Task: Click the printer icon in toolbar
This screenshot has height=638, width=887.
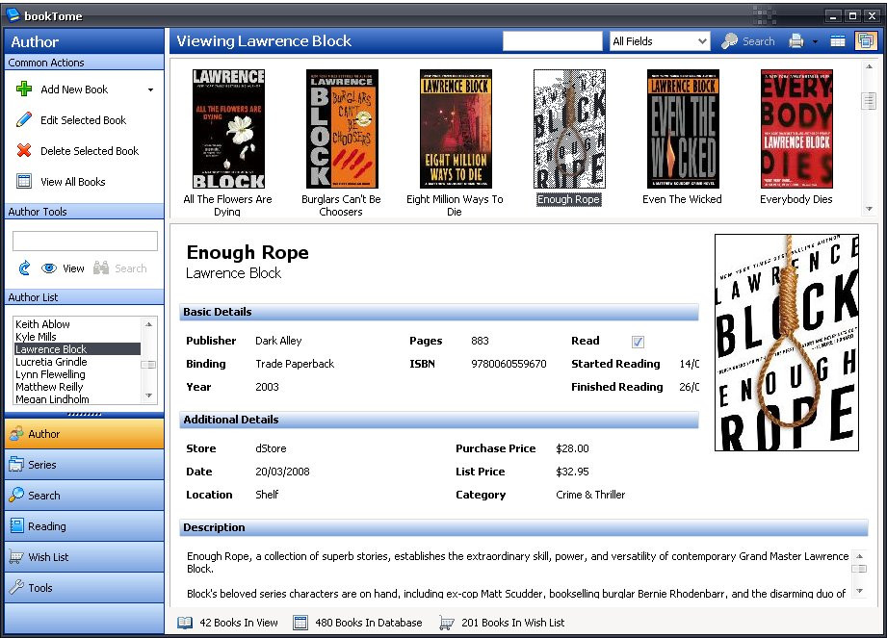Action: [x=796, y=41]
